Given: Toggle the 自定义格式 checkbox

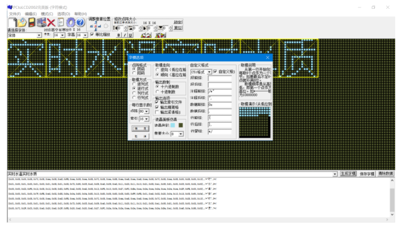Looking at the screenshot, I should [215, 71].
